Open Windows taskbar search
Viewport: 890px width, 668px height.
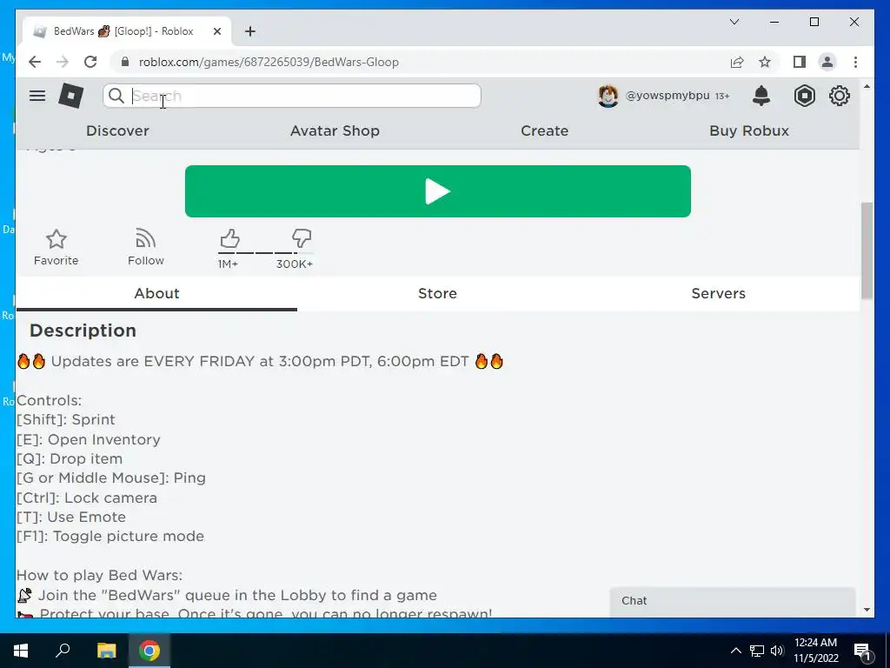tap(63, 651)
